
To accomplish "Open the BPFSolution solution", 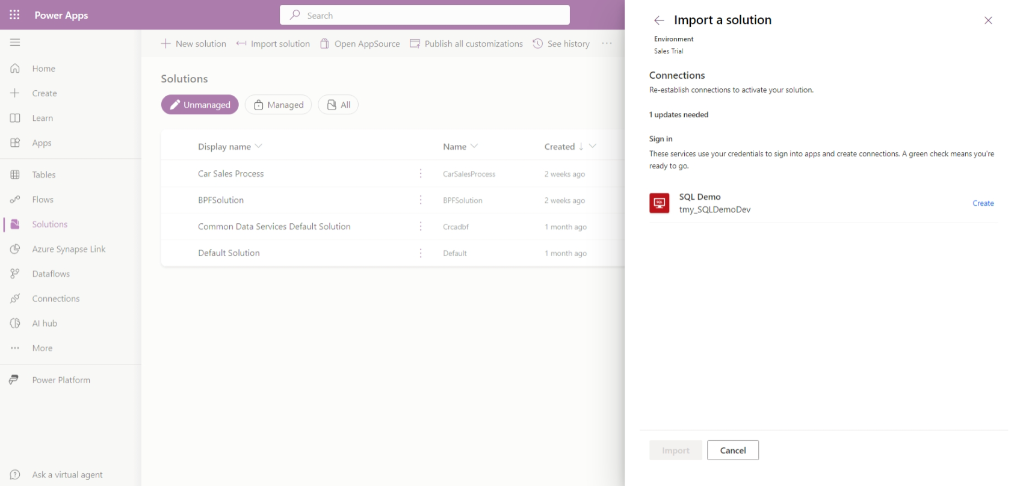I will (x=221, y=200).
